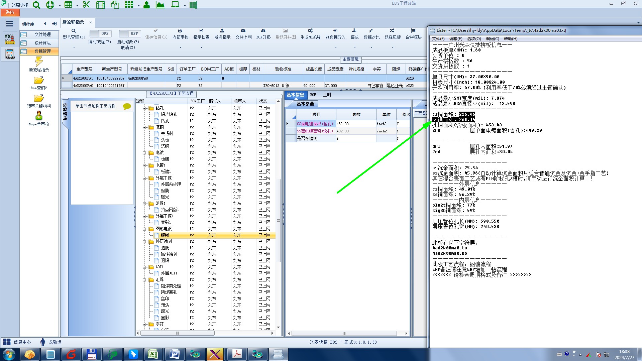Click the scissors cut icon in top toolbar
Viewport: 642px width, 361px height.
86,5
